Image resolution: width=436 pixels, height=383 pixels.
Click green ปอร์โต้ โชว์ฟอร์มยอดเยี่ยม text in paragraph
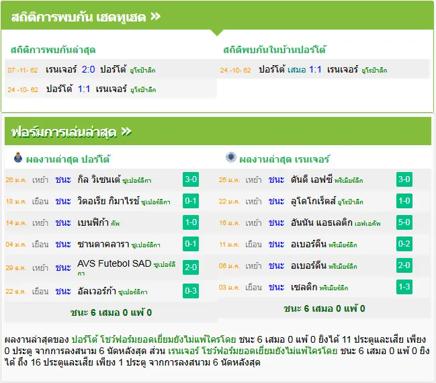coord(154,339)
